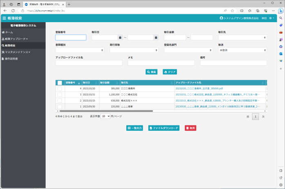Add a sidebar app with plus icon
285x189 pixels.
pos(281,69)
